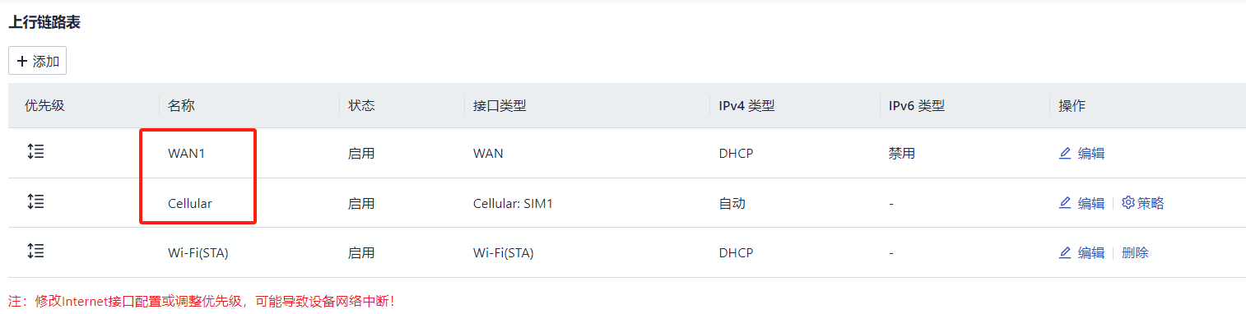Screen dimensions: 1246x314
Task: Click the 状态 column header
Action: click(x=361, y=105)
